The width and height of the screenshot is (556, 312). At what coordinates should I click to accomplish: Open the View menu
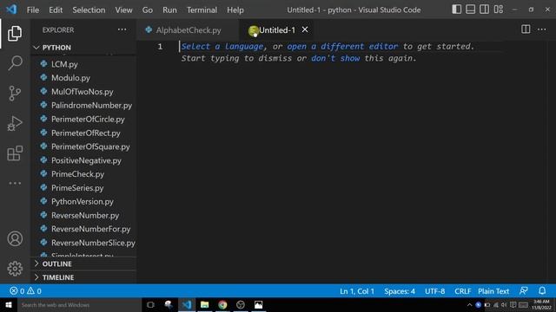pyautogui.click(x=123, y=10)
